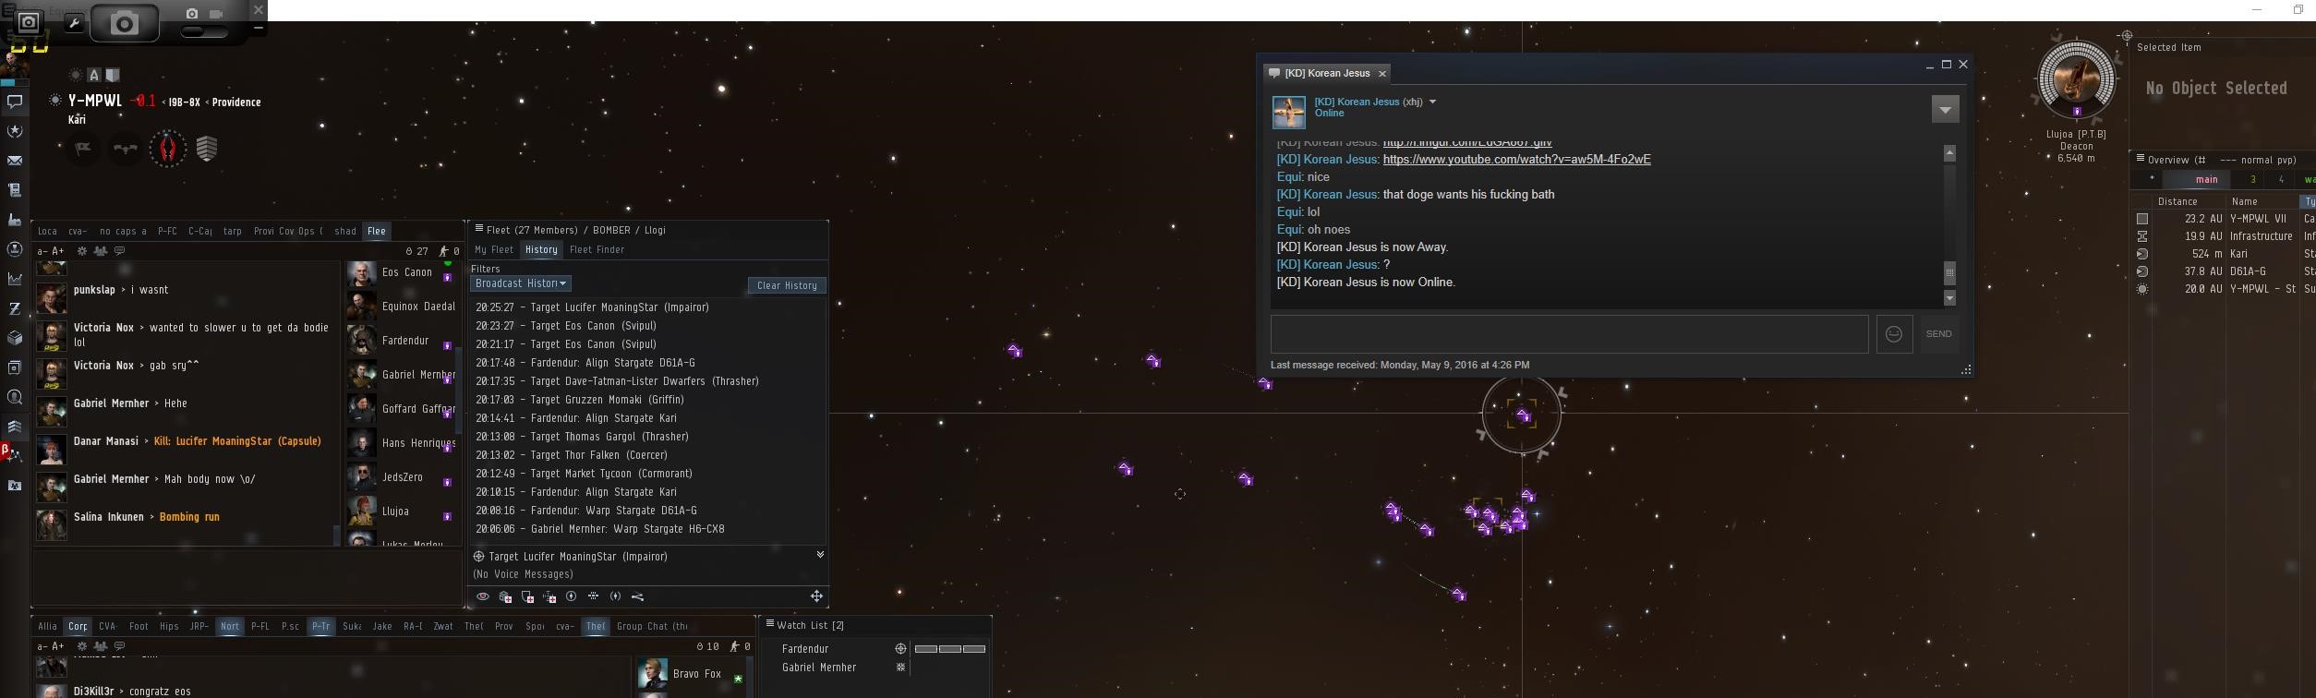Select the Loca chat channel tab

pyautogui.click(x=47, y=231)
